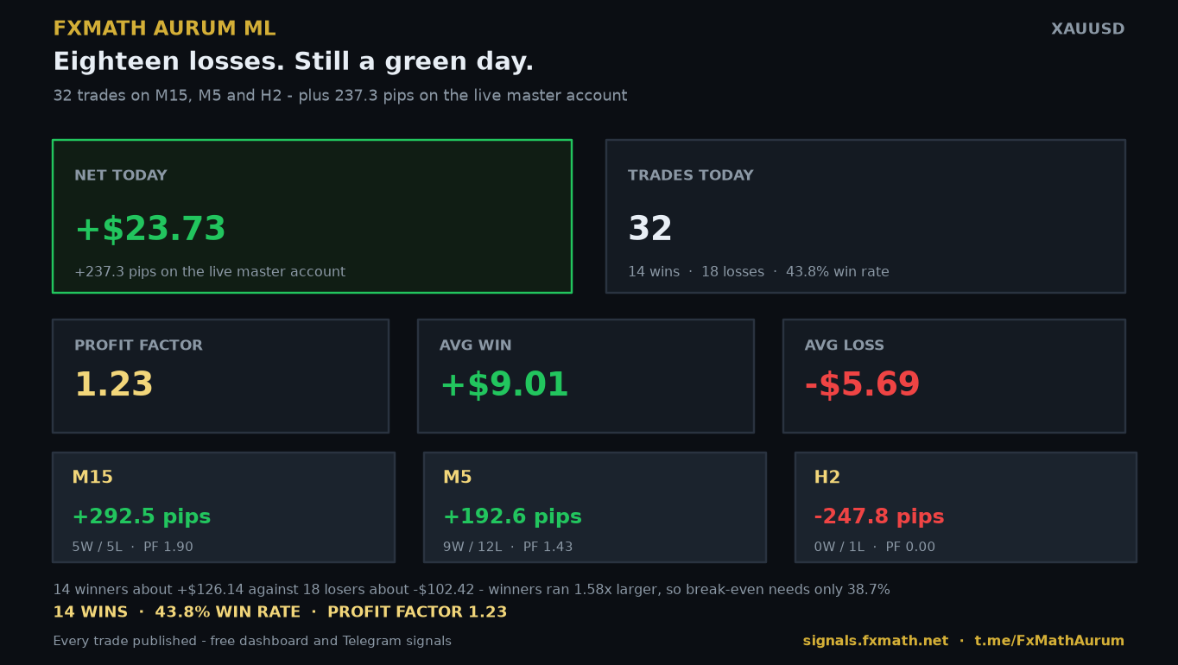This screenshot has height=665, width=1178.
Task: Select the trade count 32 value
Action: click(649, 230)
